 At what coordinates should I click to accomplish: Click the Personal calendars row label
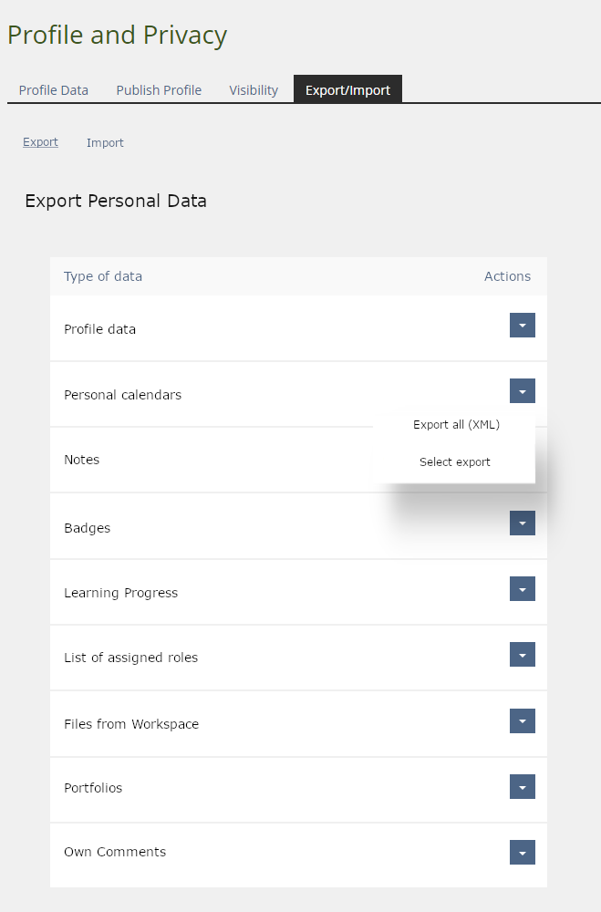[122, 395]
